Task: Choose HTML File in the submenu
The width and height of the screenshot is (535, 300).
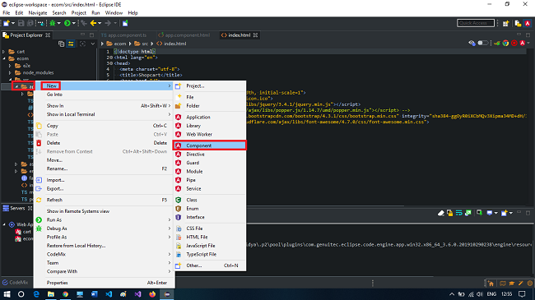Action: coord(209,237)
